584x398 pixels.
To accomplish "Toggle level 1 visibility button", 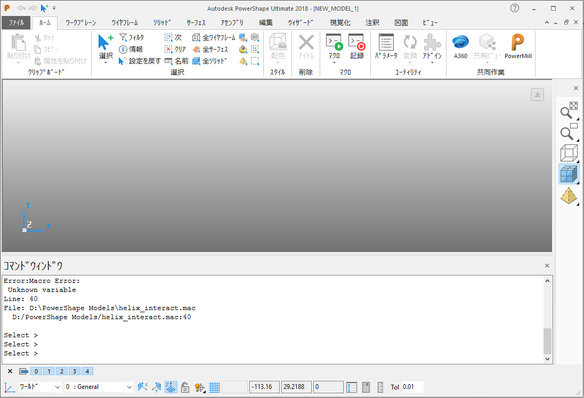I will [x=49, y=371].
